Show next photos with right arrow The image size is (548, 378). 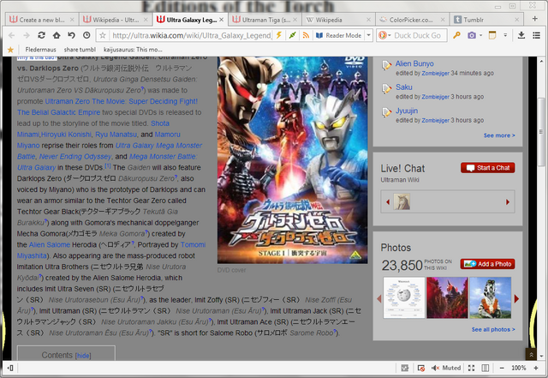516,298
